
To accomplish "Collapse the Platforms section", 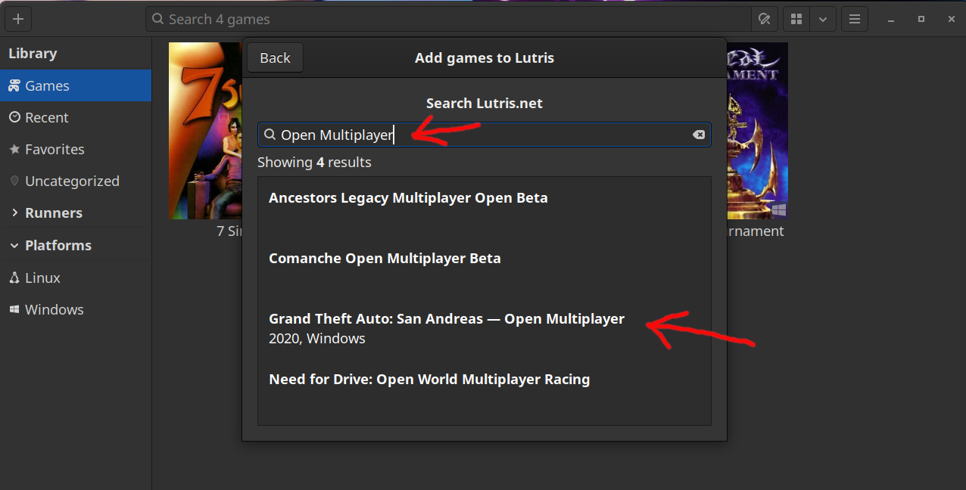I will point(76,245).
